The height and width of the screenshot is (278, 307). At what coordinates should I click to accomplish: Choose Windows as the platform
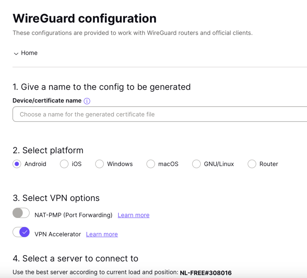[100, 164]
